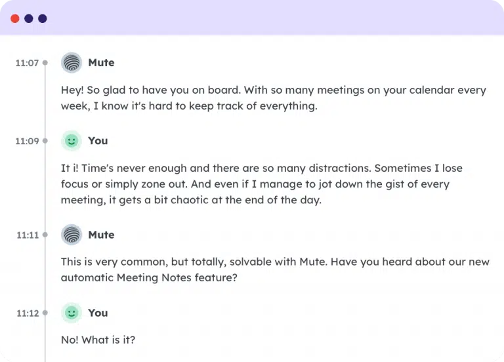Image resolution: width=504 pixels, height=362 pixels.
Task: Click the You sender name at 11:09
Action: (x=98, y=141)
